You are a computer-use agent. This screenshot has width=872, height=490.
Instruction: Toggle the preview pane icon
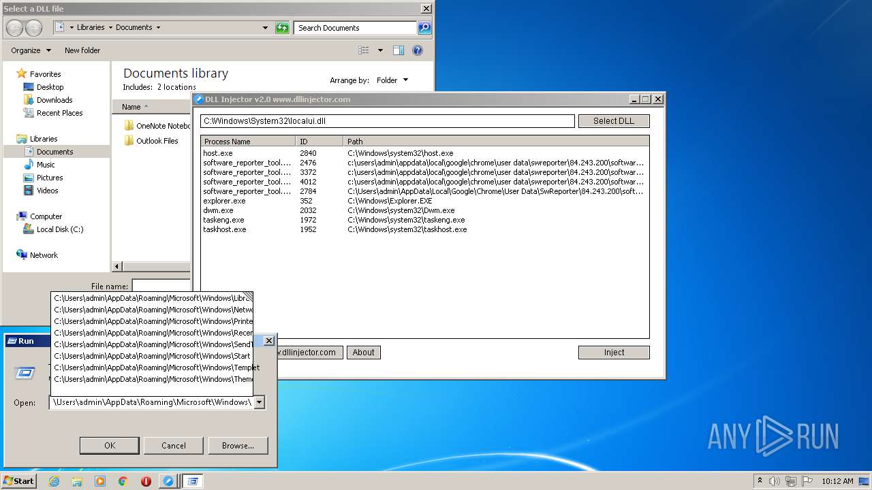399,50
